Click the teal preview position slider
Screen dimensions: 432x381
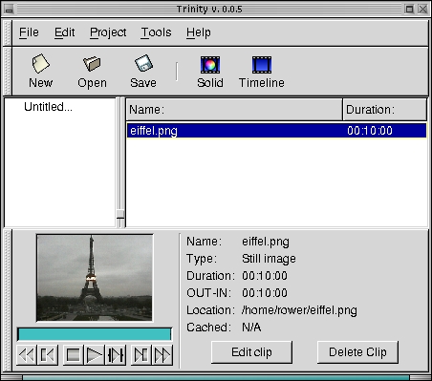coord(95,334)
